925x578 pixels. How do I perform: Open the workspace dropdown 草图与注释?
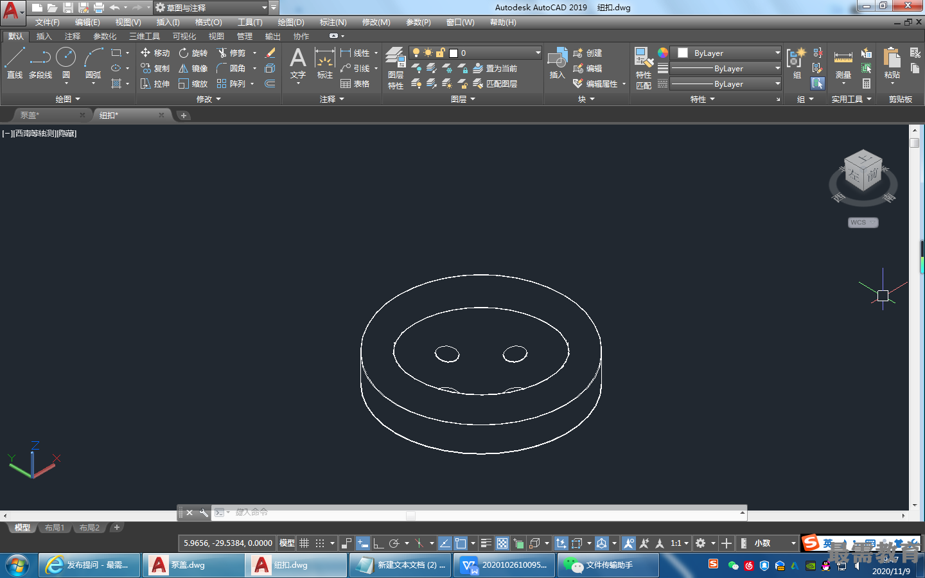(x=211, y=8)
